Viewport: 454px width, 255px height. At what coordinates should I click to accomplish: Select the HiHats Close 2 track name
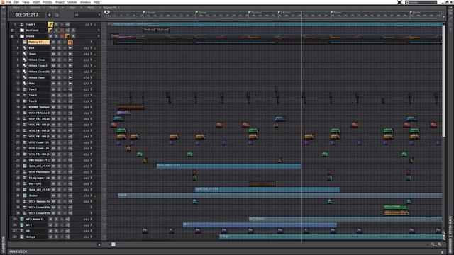coord(38,66)
